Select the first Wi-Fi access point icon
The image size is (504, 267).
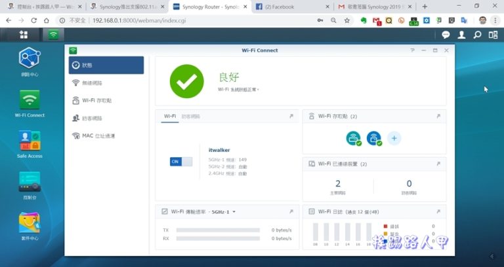coord(354,138)
